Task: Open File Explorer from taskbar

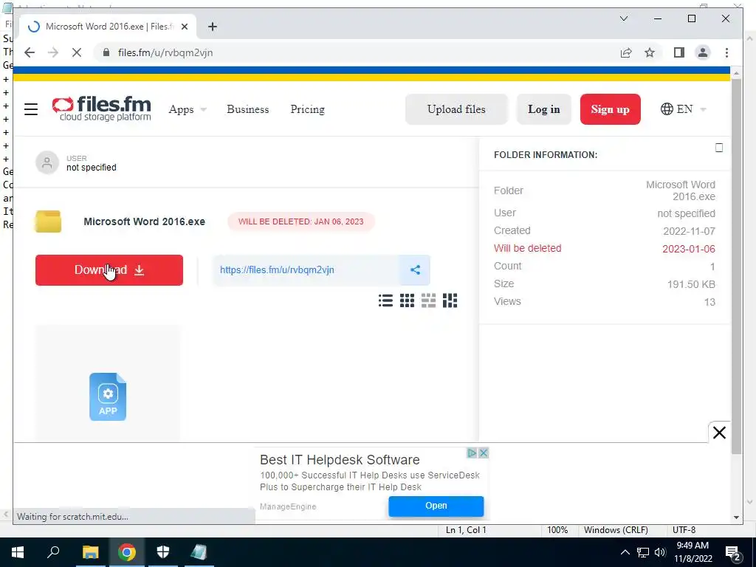Action: point(90,552)
